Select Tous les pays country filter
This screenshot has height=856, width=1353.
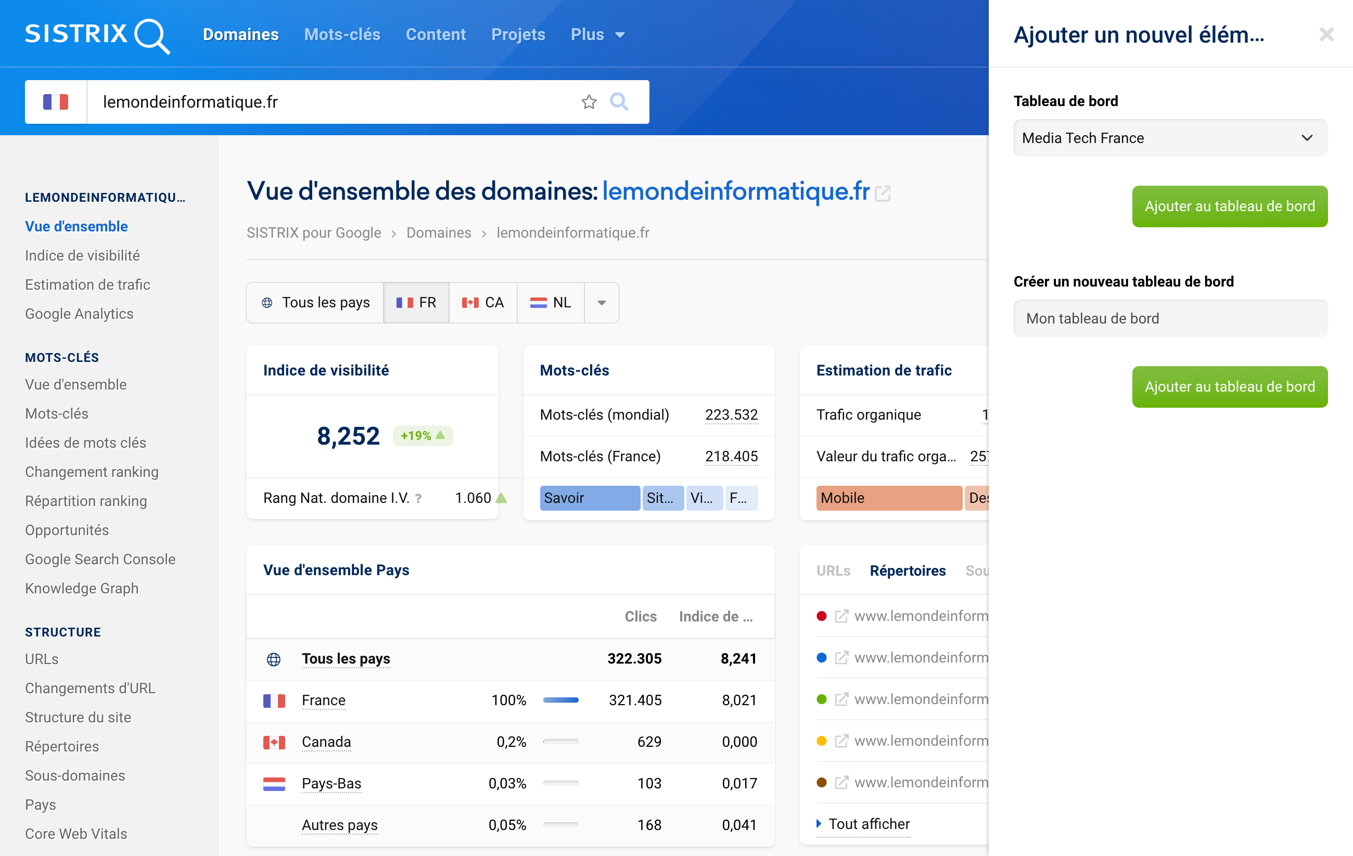coord(315,303)
